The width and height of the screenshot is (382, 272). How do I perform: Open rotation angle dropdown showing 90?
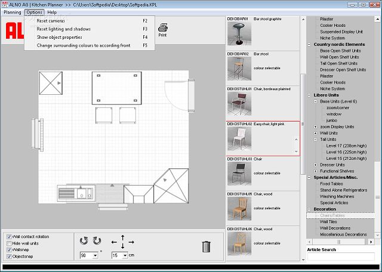click(95, 255)
